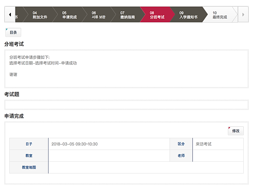Click the empty 老师 value cell
Screen dimensions: 253x190
click(x=218, y=156)
